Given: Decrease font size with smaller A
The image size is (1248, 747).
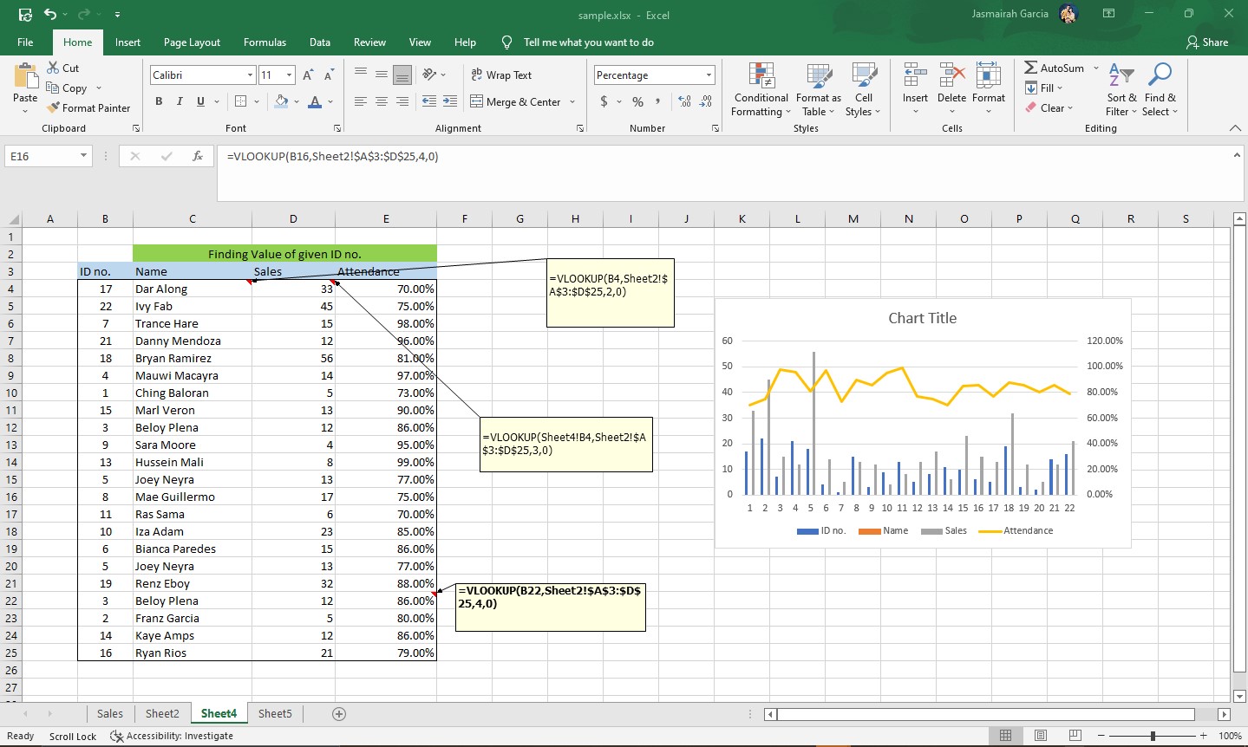Looking at the screenshot, I should [329, 75].
